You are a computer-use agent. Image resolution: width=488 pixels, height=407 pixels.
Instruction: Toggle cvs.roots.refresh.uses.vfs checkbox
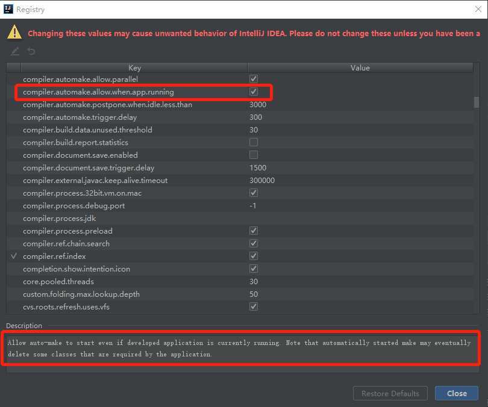pyautogui.click(x=253, y=306)
